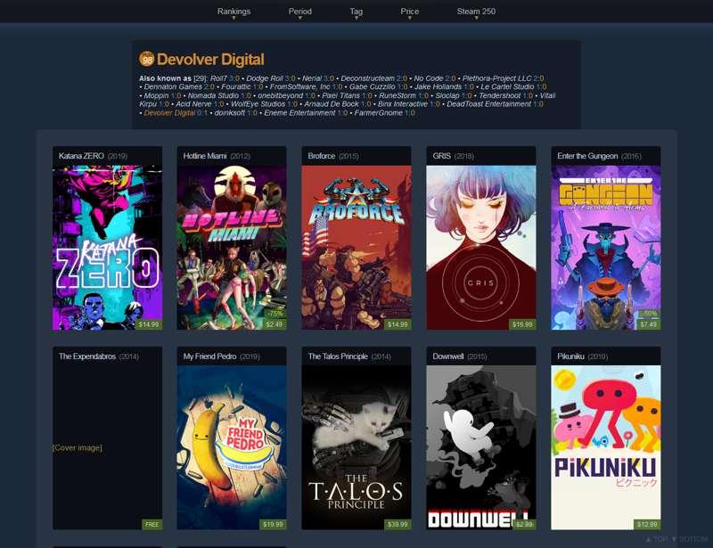The width and height of the screenshot is (713, 548).
Task: Open the Deconstructeam link
Action: tap(367, 78)
